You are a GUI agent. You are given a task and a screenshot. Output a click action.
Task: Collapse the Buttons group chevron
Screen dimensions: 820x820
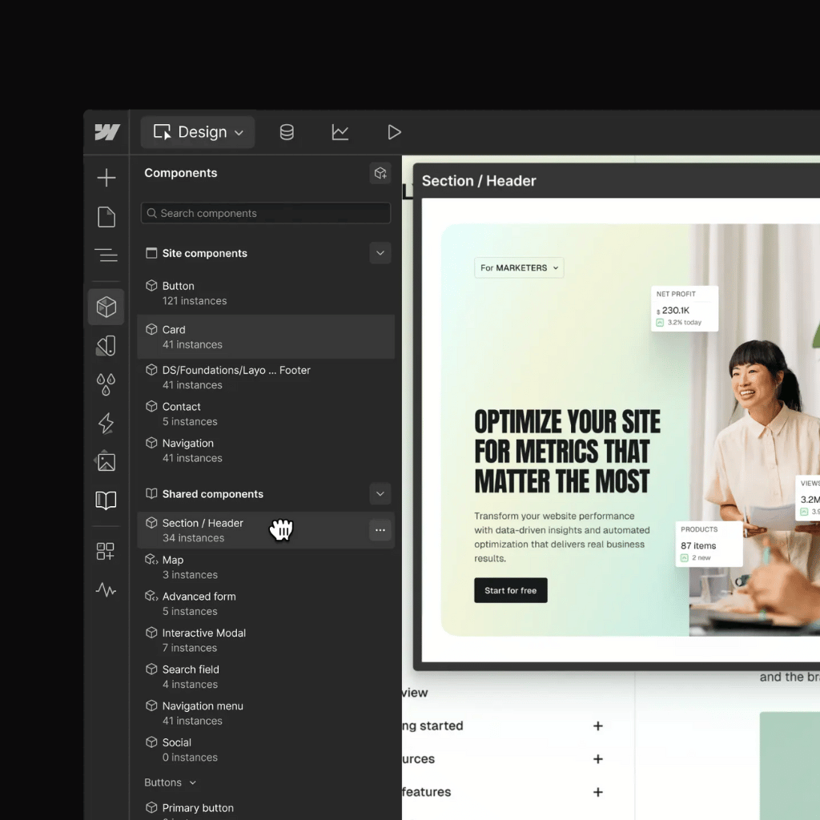tap(192, 783)
